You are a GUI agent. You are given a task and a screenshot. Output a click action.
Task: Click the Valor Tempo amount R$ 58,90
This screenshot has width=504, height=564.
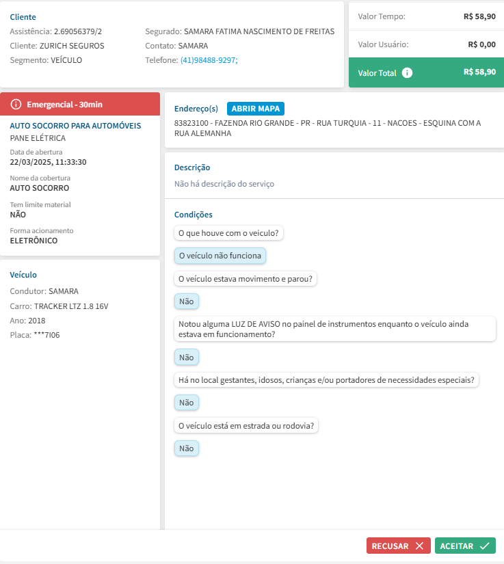(x=479, y=16)
